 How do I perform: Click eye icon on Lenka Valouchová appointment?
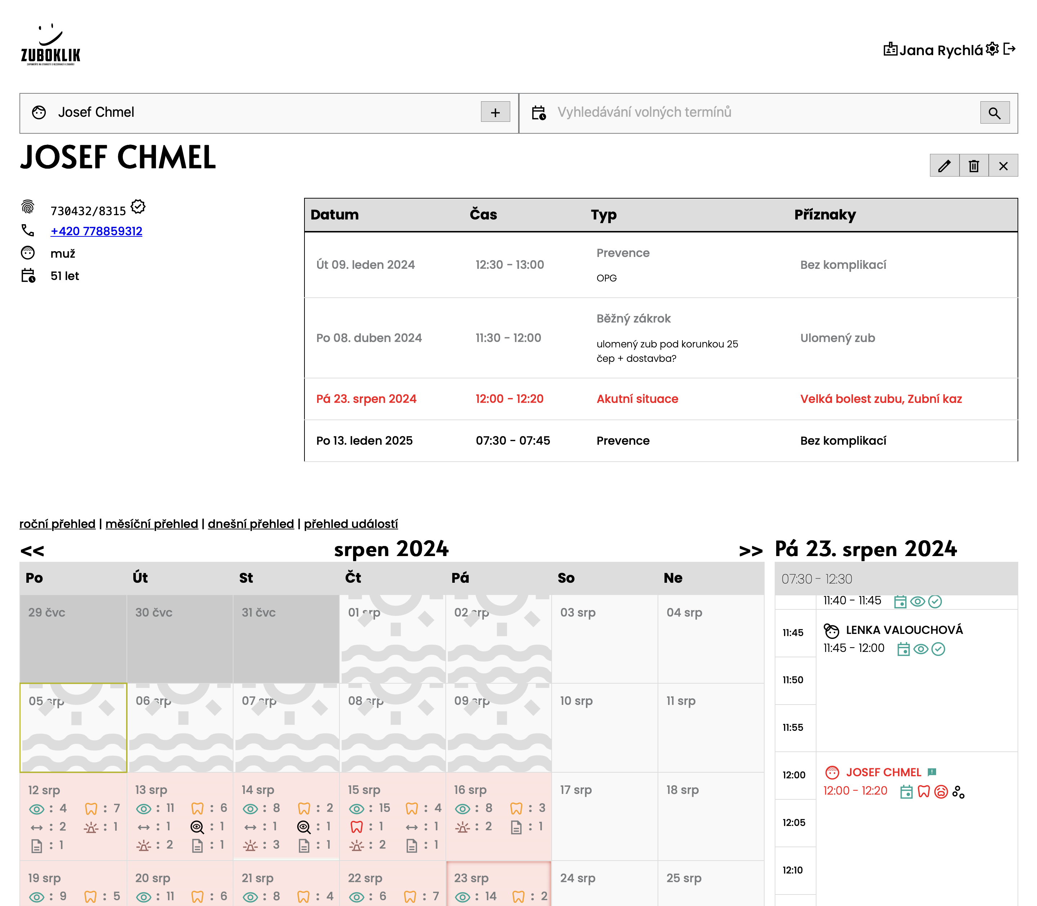pyautogui.click(x=921, y=649)
